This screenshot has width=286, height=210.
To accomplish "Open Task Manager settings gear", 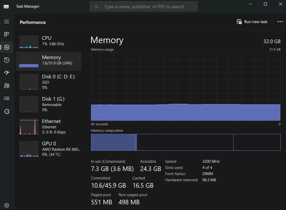I will coord(6,205).
